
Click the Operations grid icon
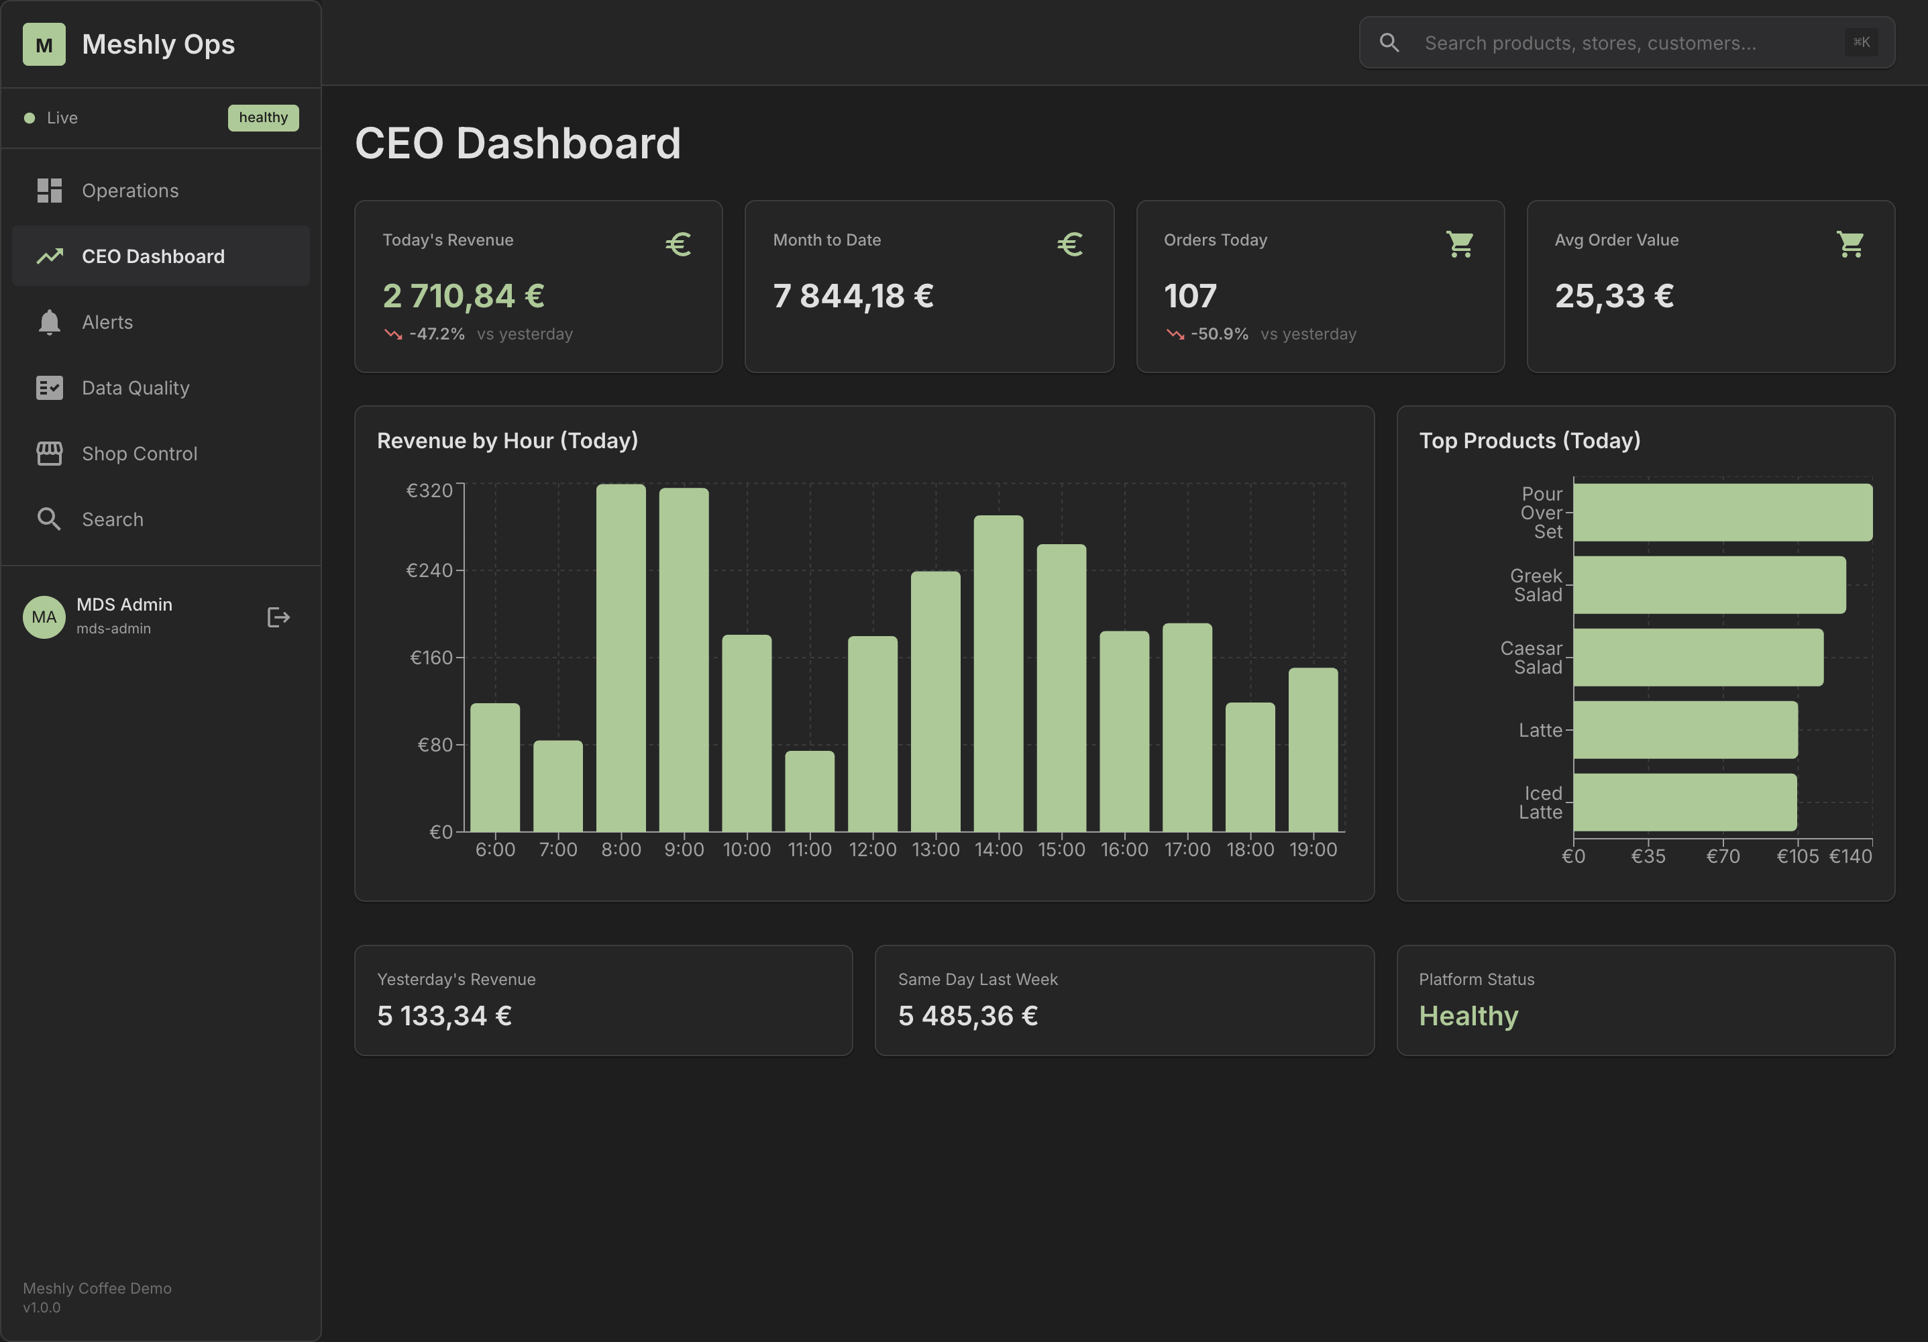(50, 190)
